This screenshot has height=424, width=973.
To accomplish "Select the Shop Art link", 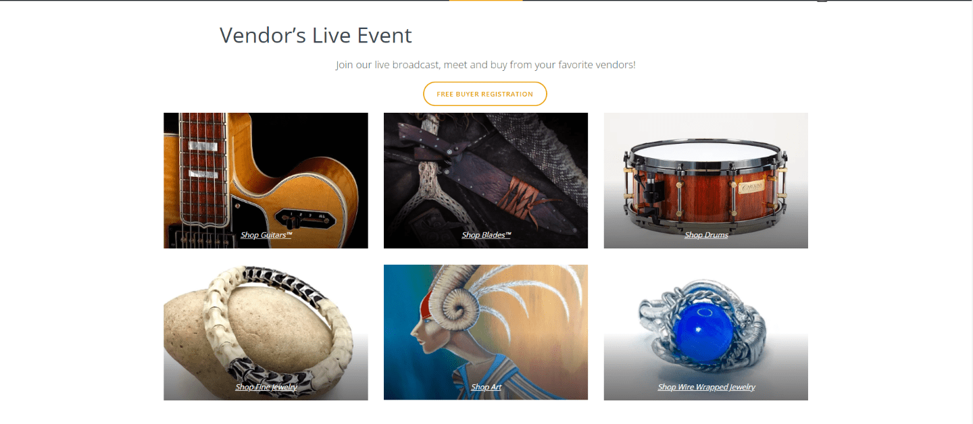I will click(486, 387).
